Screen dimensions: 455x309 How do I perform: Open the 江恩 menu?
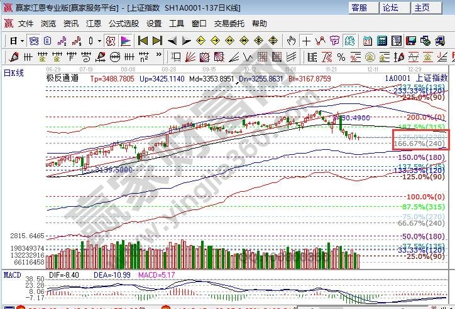[x=94, y=23]
